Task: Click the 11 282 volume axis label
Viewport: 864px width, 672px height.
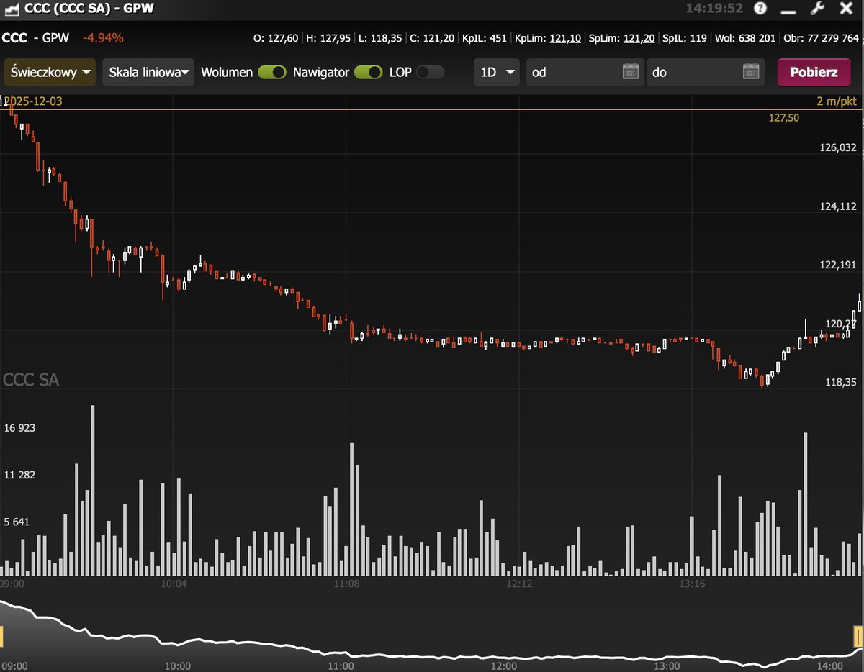Action: pos(19,475)
